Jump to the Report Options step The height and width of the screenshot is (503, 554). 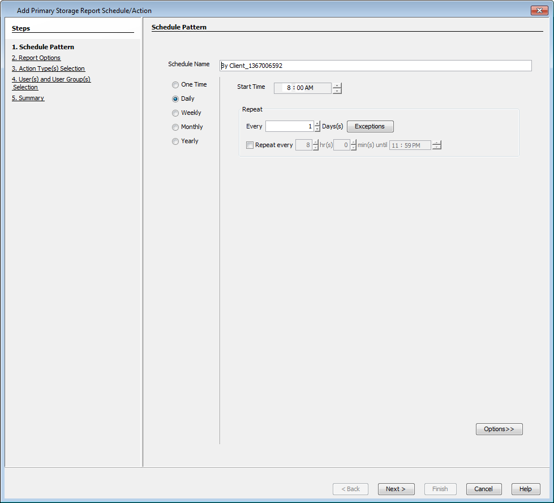36,58
